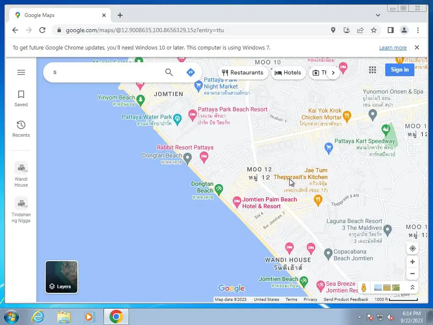The image size is (433, 325).
Task: Open the Learn more link in update bar
Action: point(393,47)
